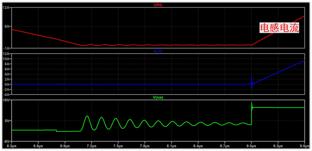Image resolution: width=312 pixels, height=151 pixels.
Task: Click the 6.6µs time axis label
Action: 38,146
